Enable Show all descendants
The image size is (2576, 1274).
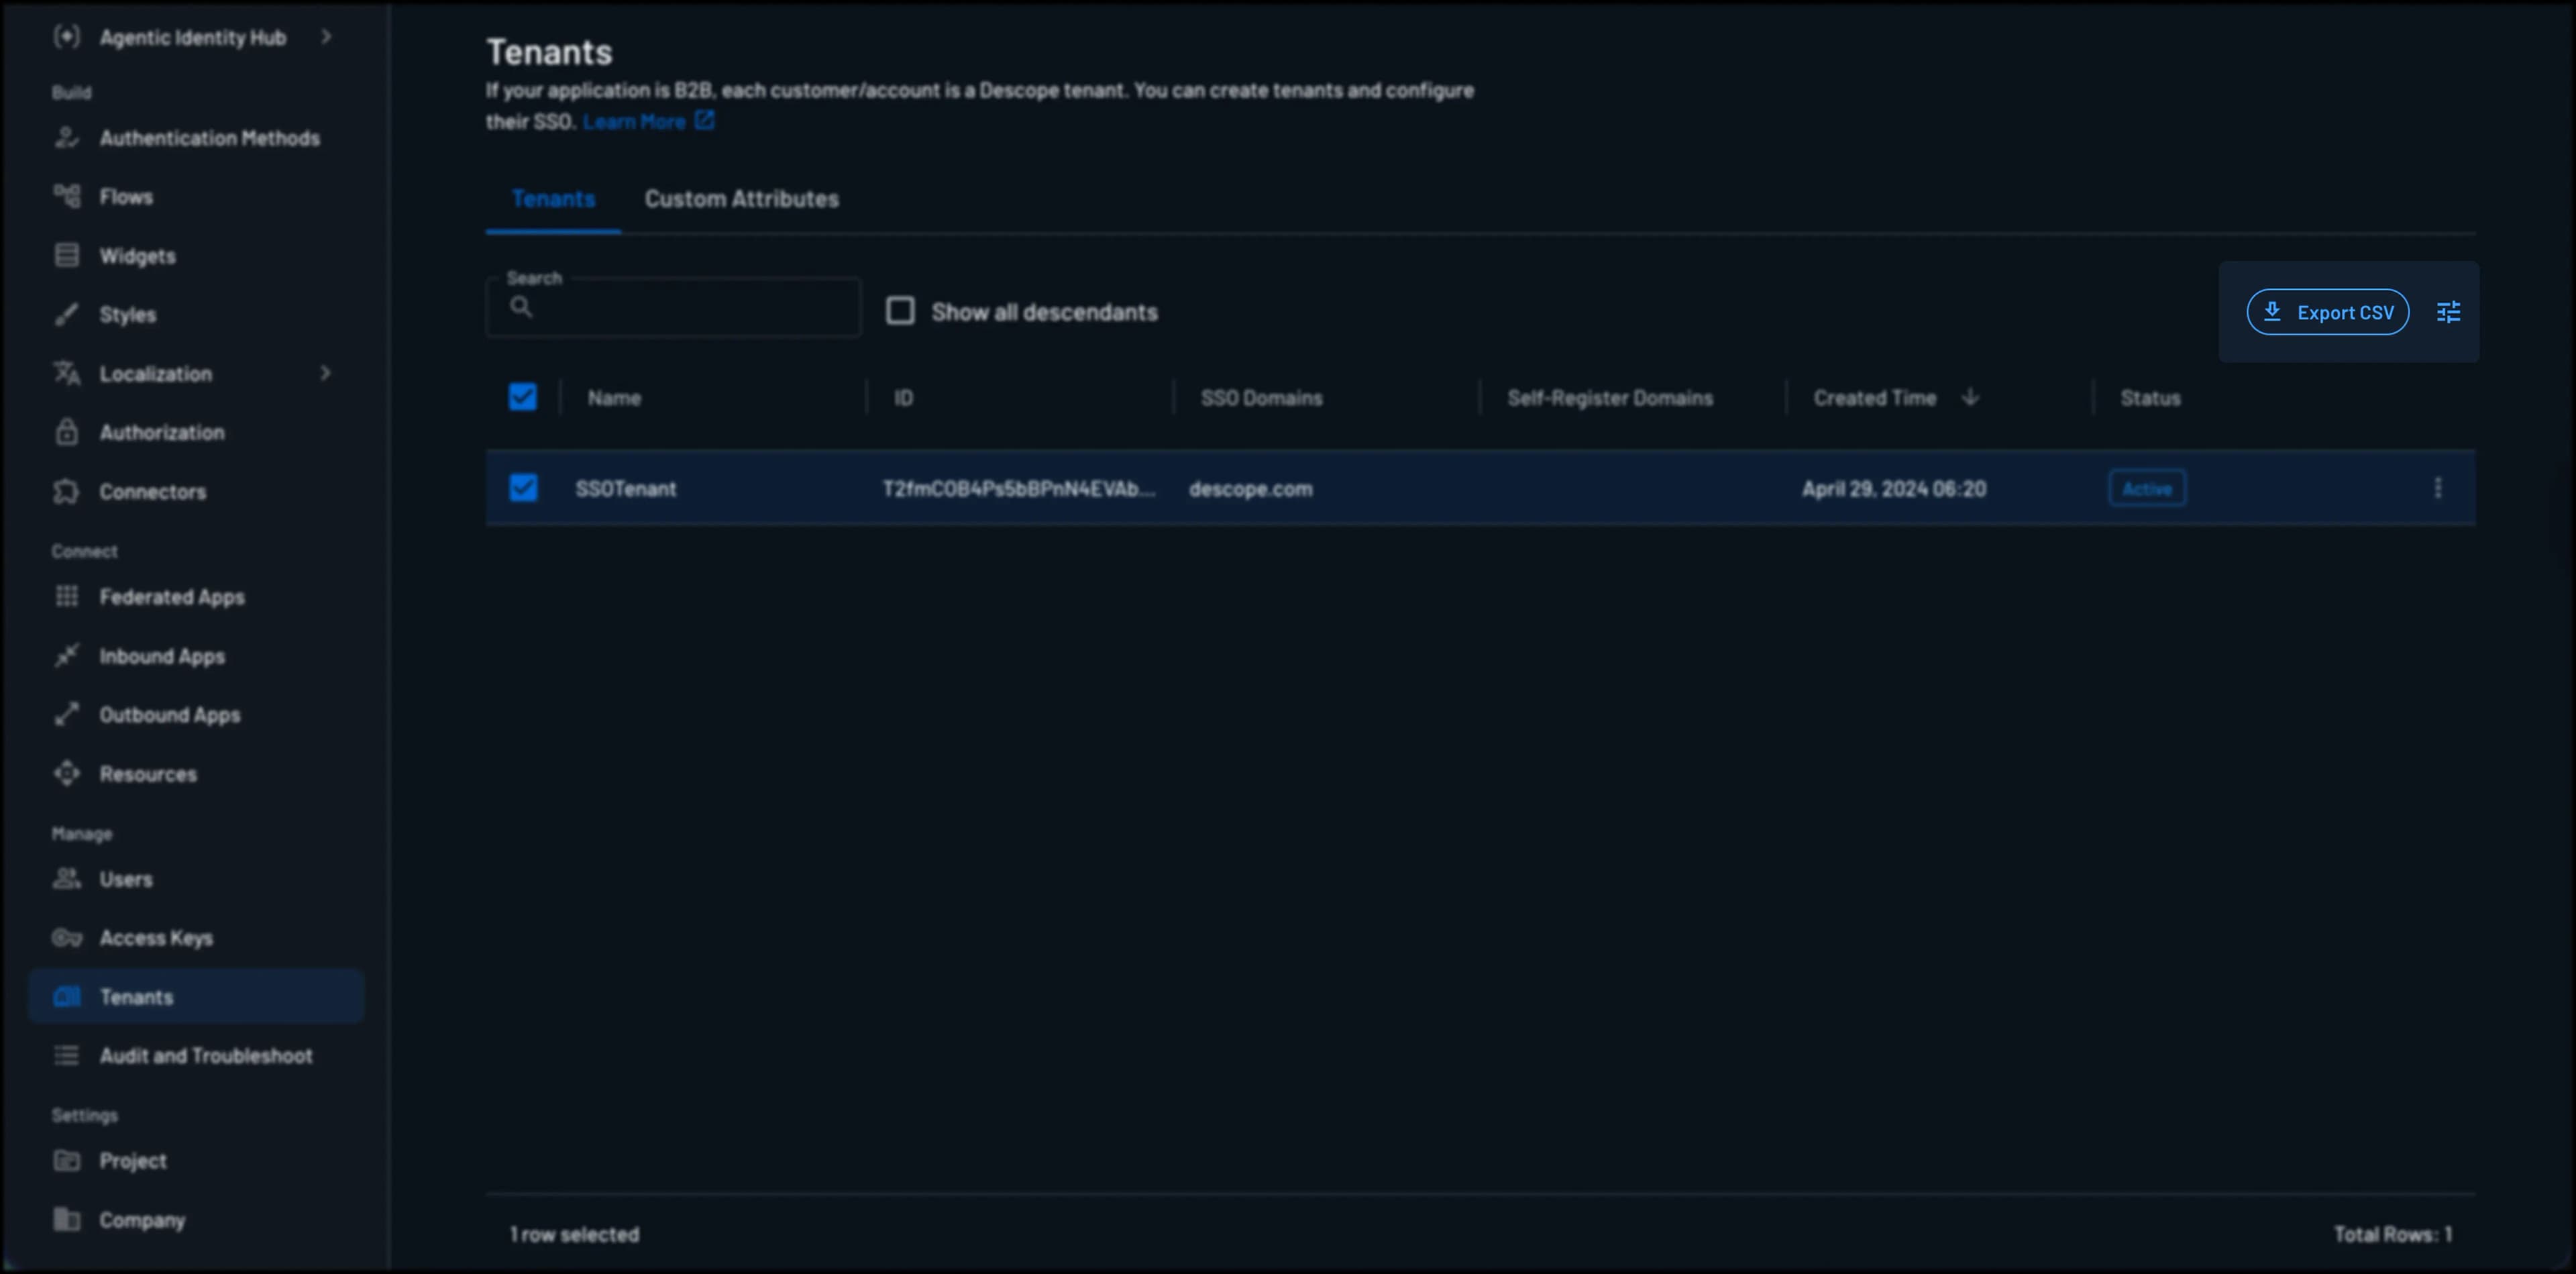900,311
